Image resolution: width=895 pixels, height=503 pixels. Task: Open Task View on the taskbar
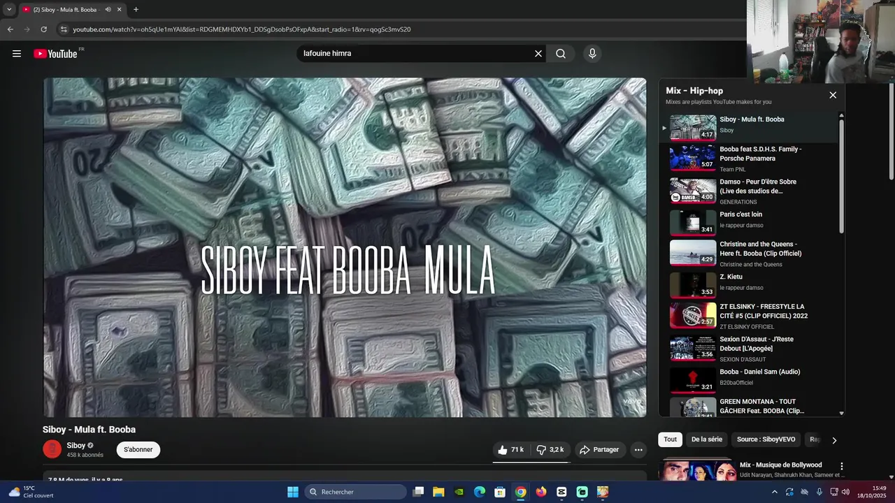tap(418, 492)
